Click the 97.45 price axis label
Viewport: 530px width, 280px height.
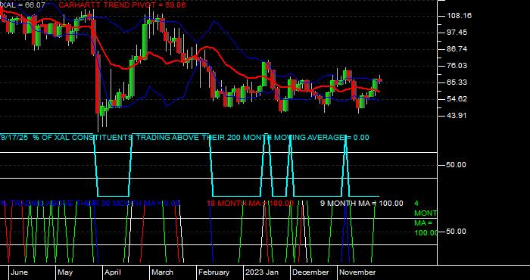(x=457, y=33)
